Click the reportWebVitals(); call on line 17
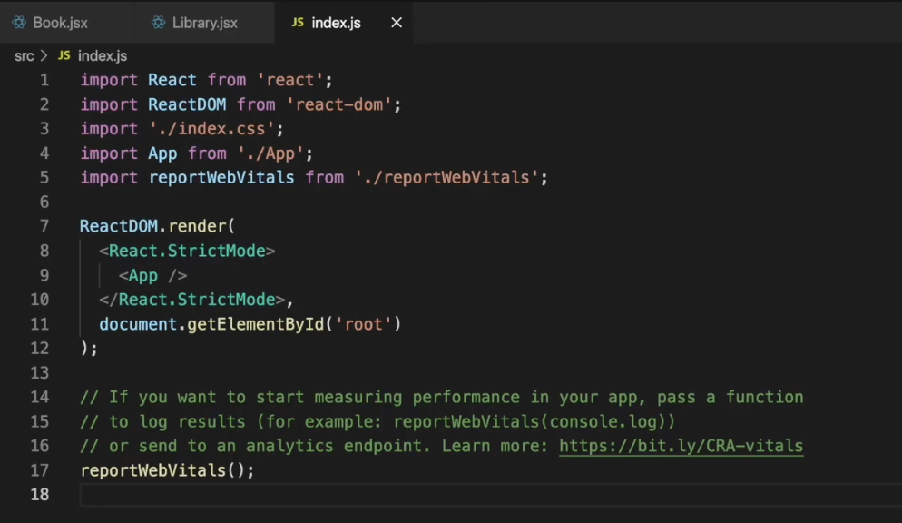This screenshot has height=523, width=902. (x=167, y=470)
